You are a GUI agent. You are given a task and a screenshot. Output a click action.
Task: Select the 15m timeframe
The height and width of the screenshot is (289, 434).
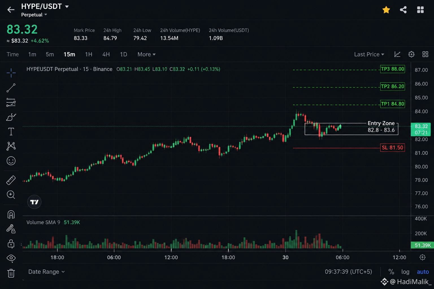click(x=69, y=54)
